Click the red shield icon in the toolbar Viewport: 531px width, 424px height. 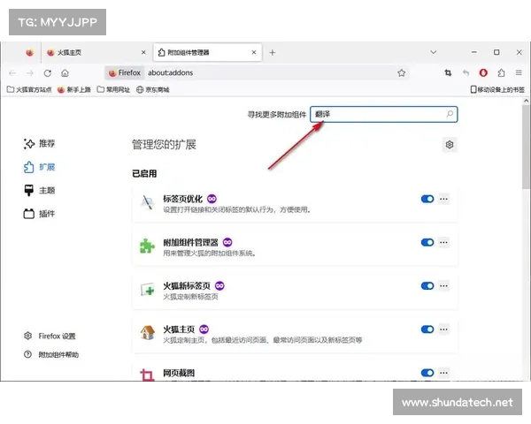coord(484,72)
